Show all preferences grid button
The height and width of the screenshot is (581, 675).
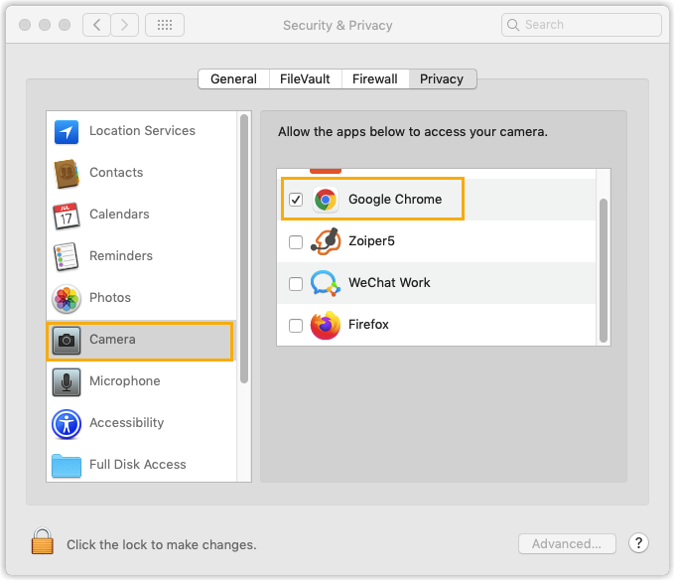pos(165,25)
